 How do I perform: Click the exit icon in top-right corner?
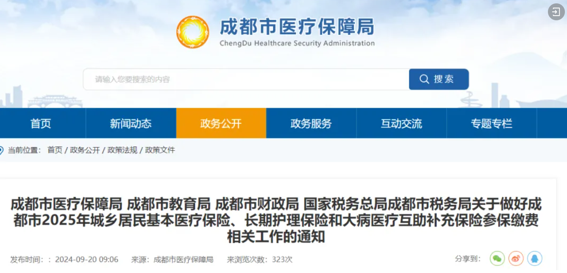coord(556,12)
